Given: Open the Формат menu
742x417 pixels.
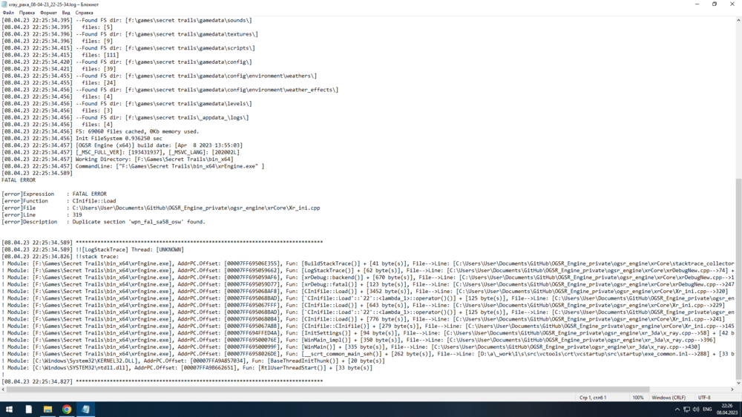Looking at the screenshot, I should pyautogui.click(x=48, y=13).
